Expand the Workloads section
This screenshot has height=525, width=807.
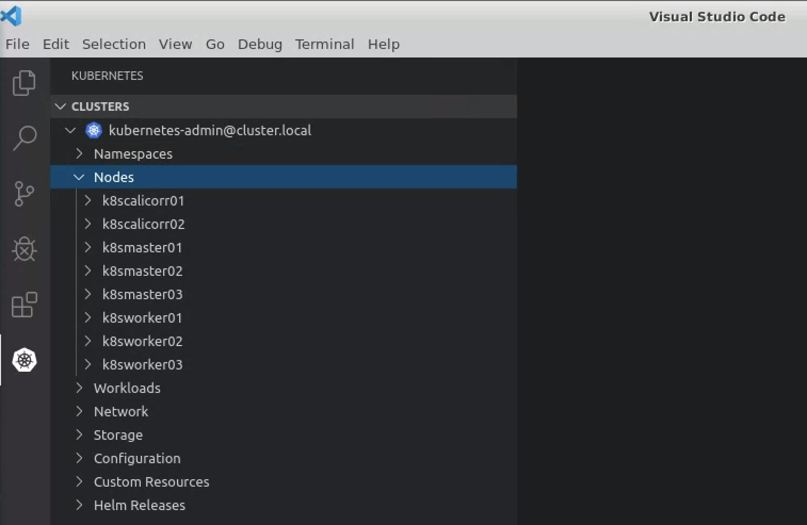79,388
